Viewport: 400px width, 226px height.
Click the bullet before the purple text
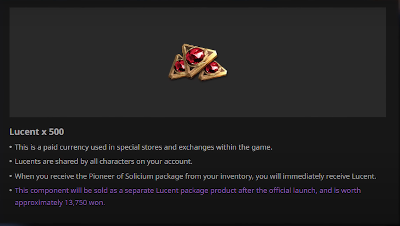(11, 191)
